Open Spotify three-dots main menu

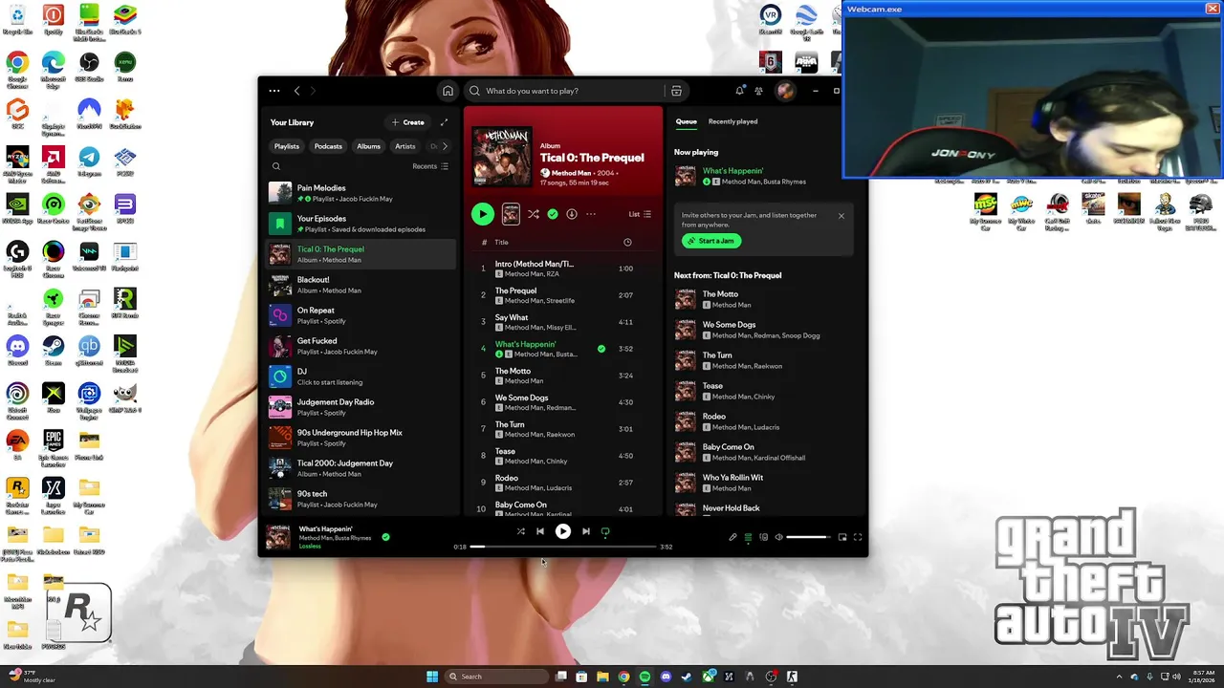274,91
